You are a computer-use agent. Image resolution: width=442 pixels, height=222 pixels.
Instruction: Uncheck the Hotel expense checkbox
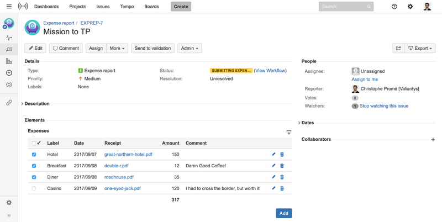click(x=34, y=155)
